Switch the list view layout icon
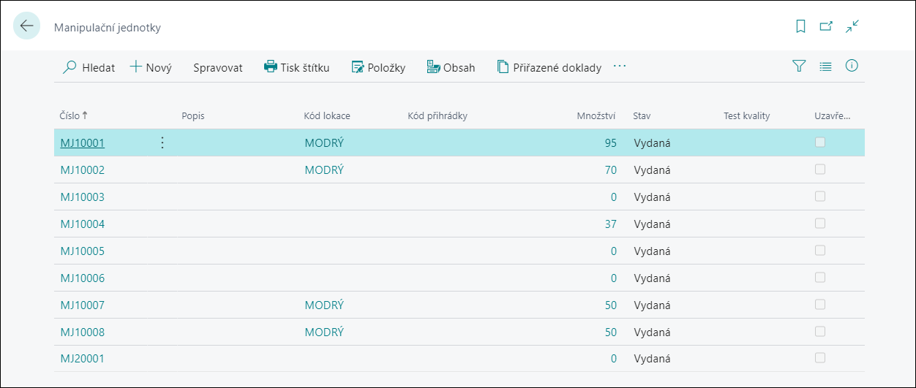 (x=825, y=66)
